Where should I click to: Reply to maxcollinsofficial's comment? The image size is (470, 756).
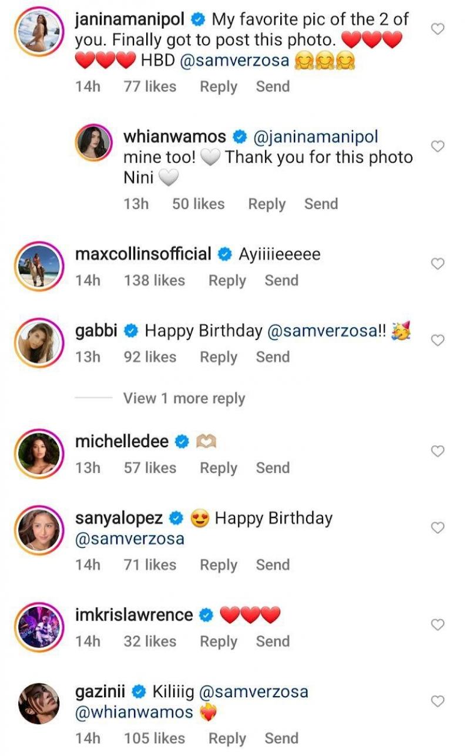coord(227,281)
